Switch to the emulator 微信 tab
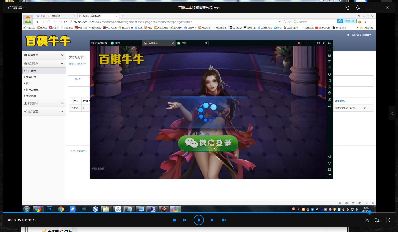Viewport: 398px width, 232px height. point(184,43)
